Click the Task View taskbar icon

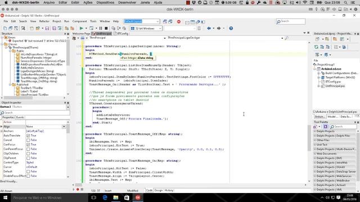(x=94, y=198)
